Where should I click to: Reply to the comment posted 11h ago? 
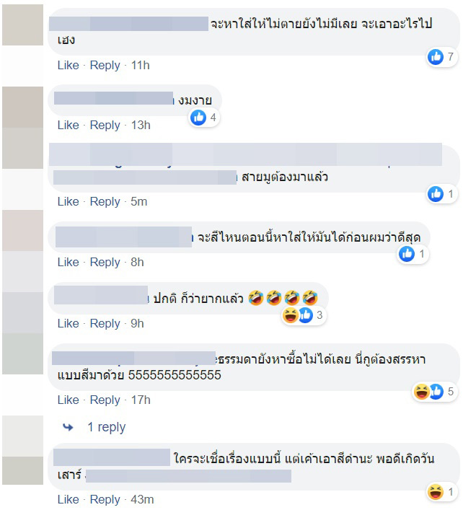105,66
